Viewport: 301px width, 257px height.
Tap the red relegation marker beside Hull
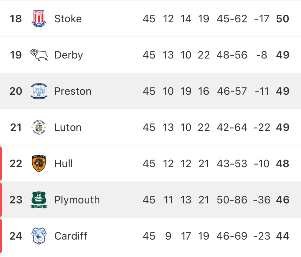(x=1, y=163)
